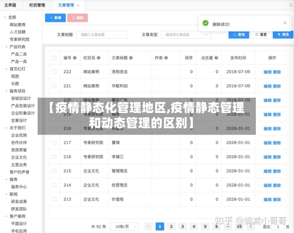Click the 发布时间 column header
This screenshot has width=294, height=233.
click(x=238, y=58)
